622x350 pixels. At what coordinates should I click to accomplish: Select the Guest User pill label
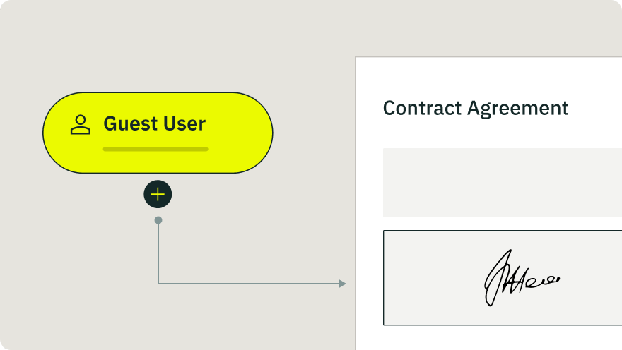coord(154,123)
